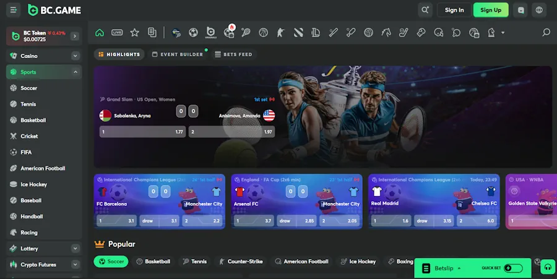Switch to the Highlights tab
Image resolution: width=557 pixels, height=279 pixels.
pyautogui.click(x=119, y=54)
